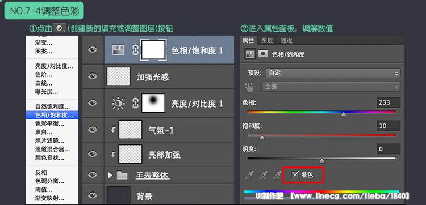This screenshot has width=426, height=205.
Task: Expand the 手表整体 group triangle
Action: click(110, 176)
